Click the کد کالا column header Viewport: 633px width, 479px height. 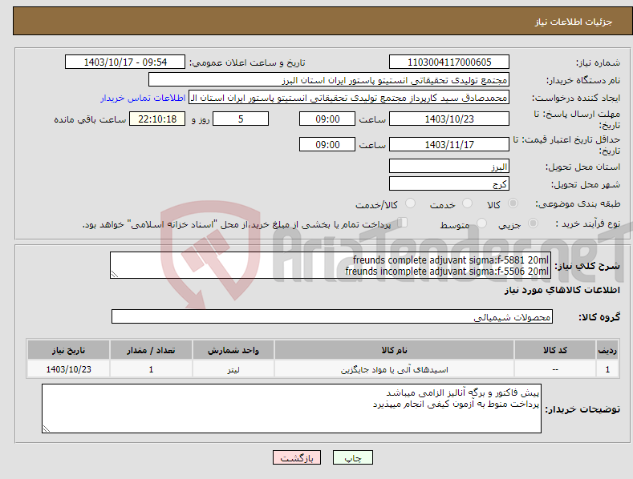(555, 350)
